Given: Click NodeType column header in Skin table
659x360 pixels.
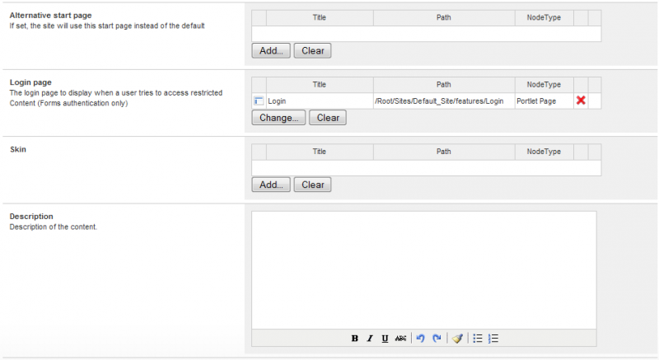Looking at the screenshot, I should [544, 152].
